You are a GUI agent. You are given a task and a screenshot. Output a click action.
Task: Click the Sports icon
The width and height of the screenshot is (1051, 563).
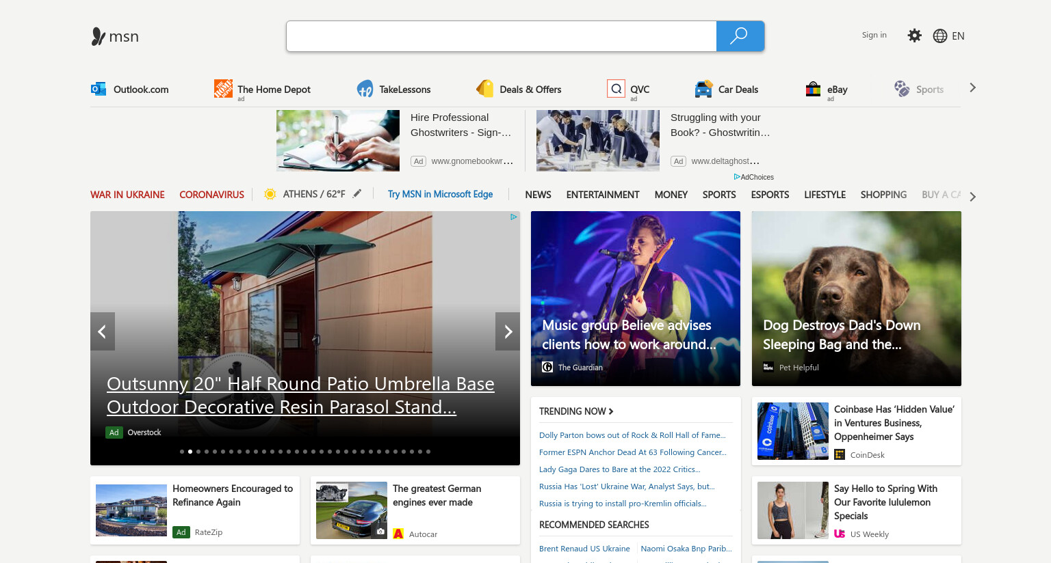902,89
